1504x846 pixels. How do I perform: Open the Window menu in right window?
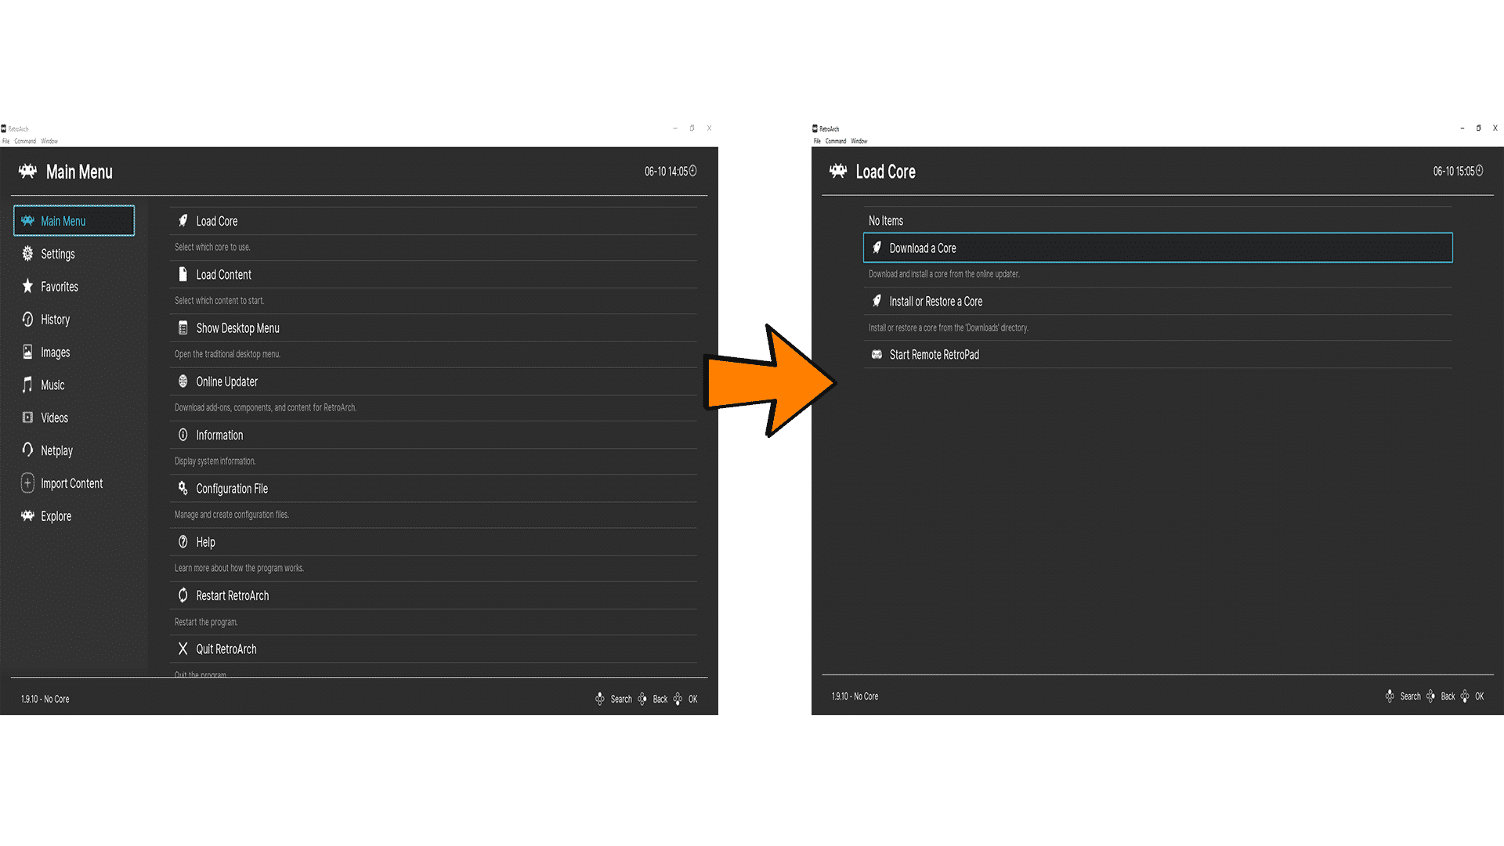coord(859,142)
